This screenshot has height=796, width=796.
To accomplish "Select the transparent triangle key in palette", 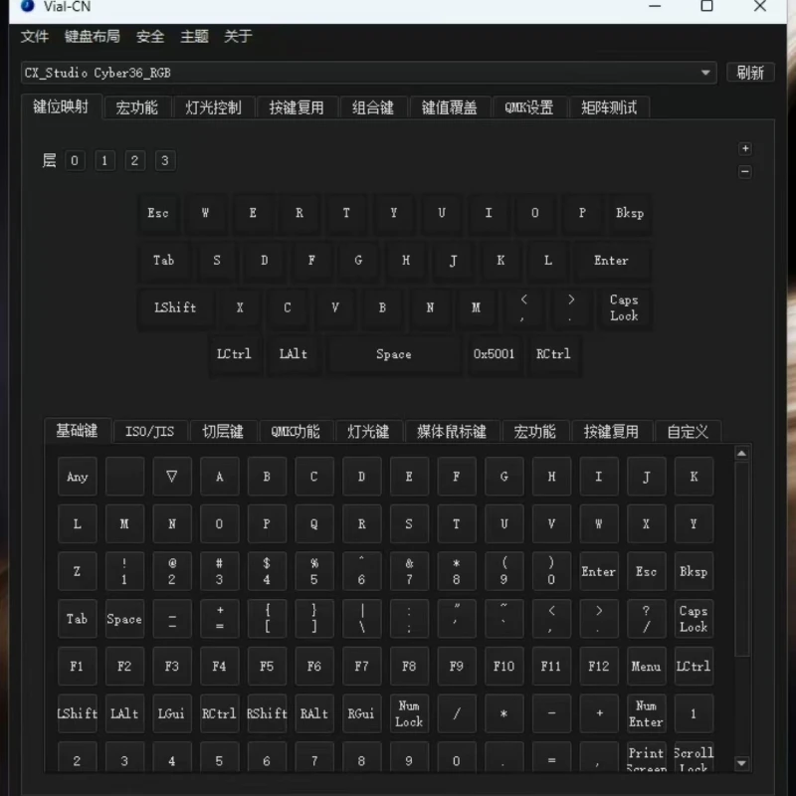I will click(171, 477).
